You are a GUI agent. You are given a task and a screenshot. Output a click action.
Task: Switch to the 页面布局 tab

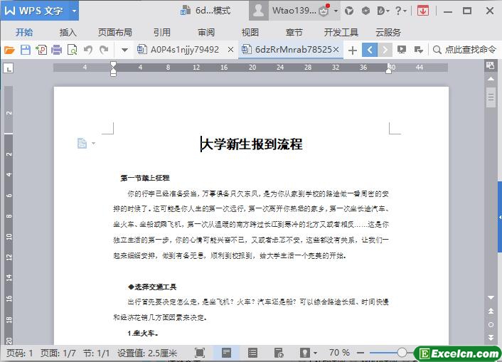coord(115,32)
